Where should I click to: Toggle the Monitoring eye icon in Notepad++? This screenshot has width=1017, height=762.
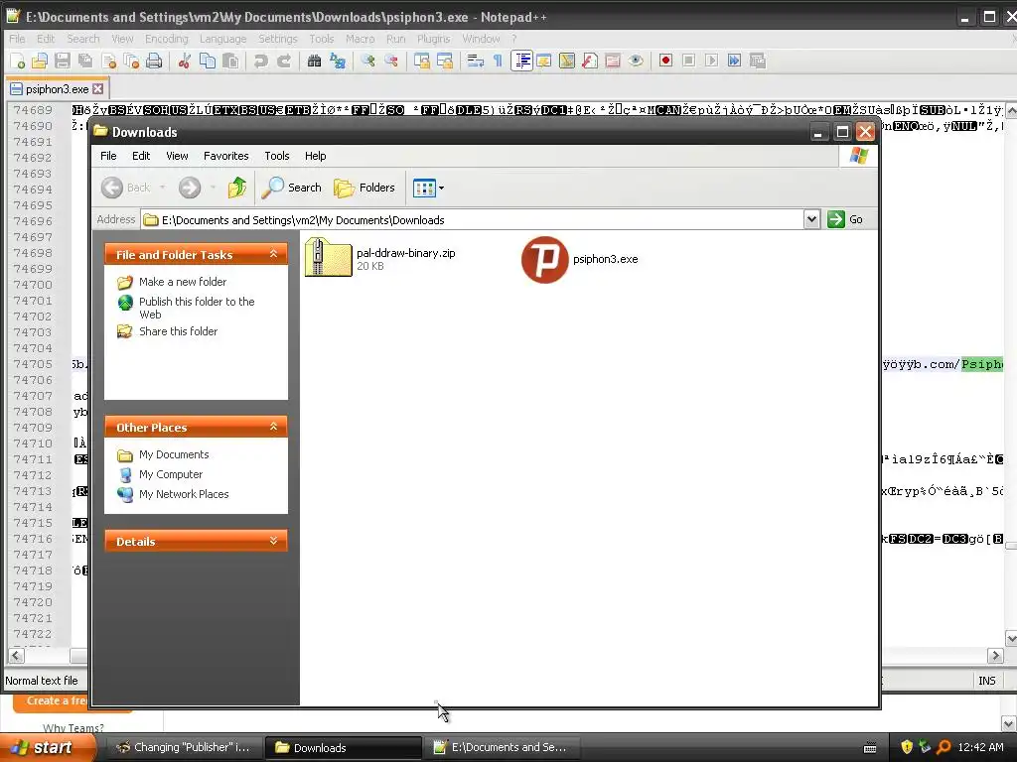click(x=636, y=61)
